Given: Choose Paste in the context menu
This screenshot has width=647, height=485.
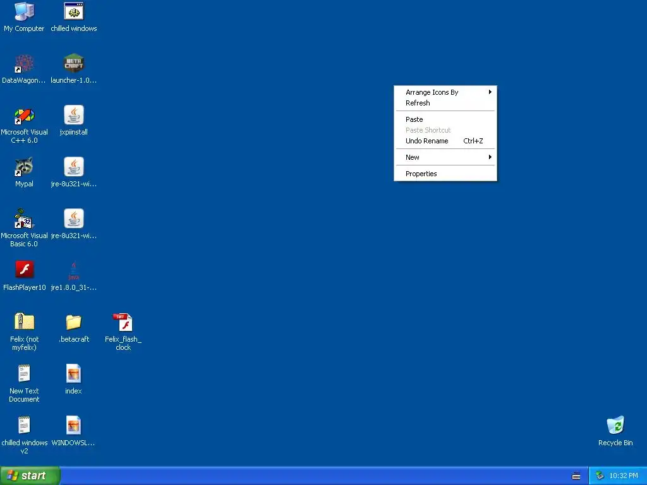Looking at the screenshot, I should (445, 119).
